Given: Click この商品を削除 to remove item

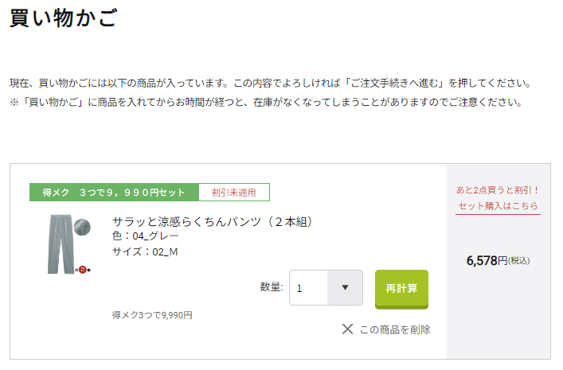Looking at the screenshot, I should pos(394,329).
